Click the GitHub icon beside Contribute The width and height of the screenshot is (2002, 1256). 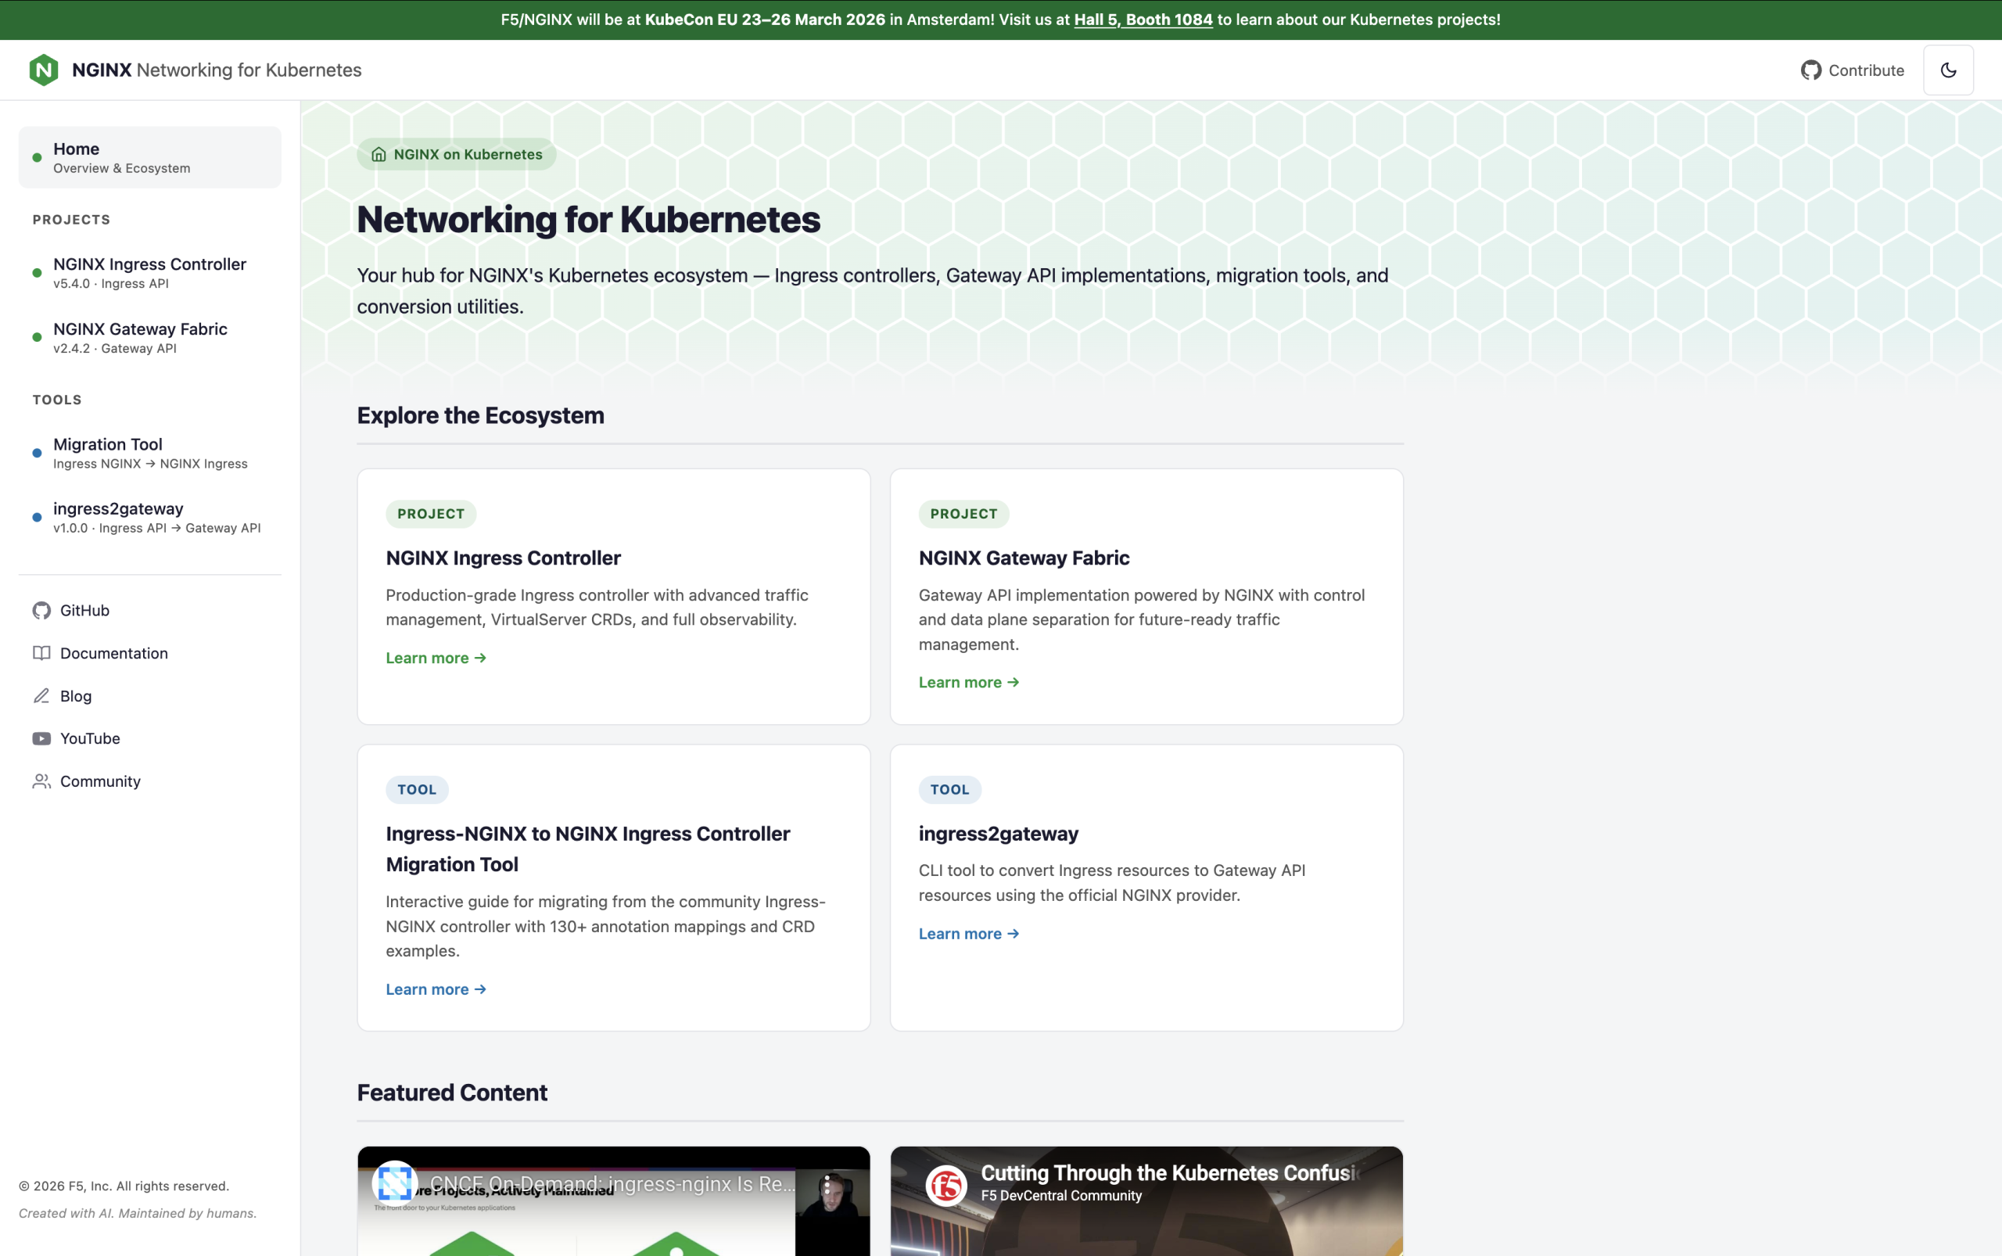[1813, 70]
